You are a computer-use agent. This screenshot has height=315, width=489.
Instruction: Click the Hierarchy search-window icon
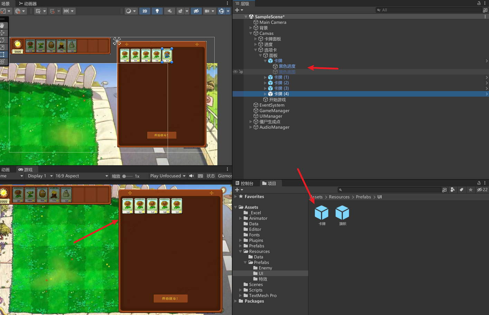click(x=485, y=10)
